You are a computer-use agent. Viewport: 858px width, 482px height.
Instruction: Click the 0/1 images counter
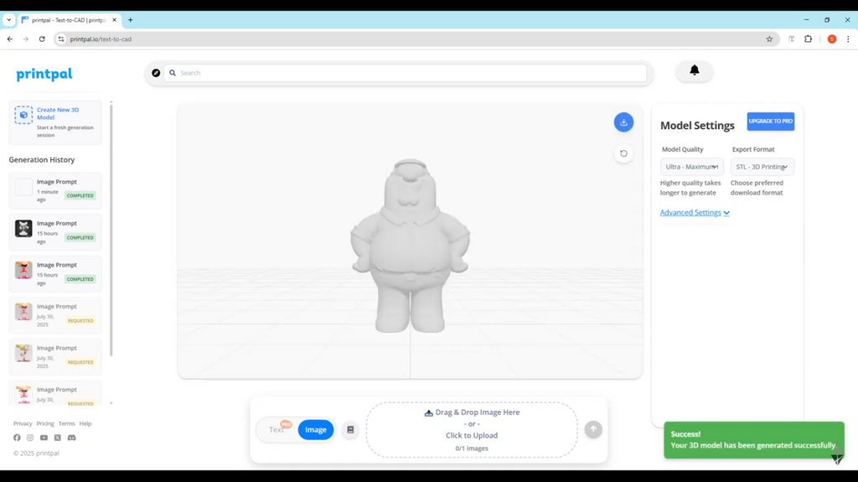pos(472,448)
